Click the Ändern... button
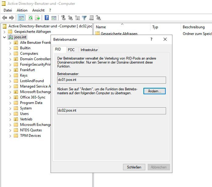Image resolution: width=212 pixels, height=187 pixels. coord(154,91)
